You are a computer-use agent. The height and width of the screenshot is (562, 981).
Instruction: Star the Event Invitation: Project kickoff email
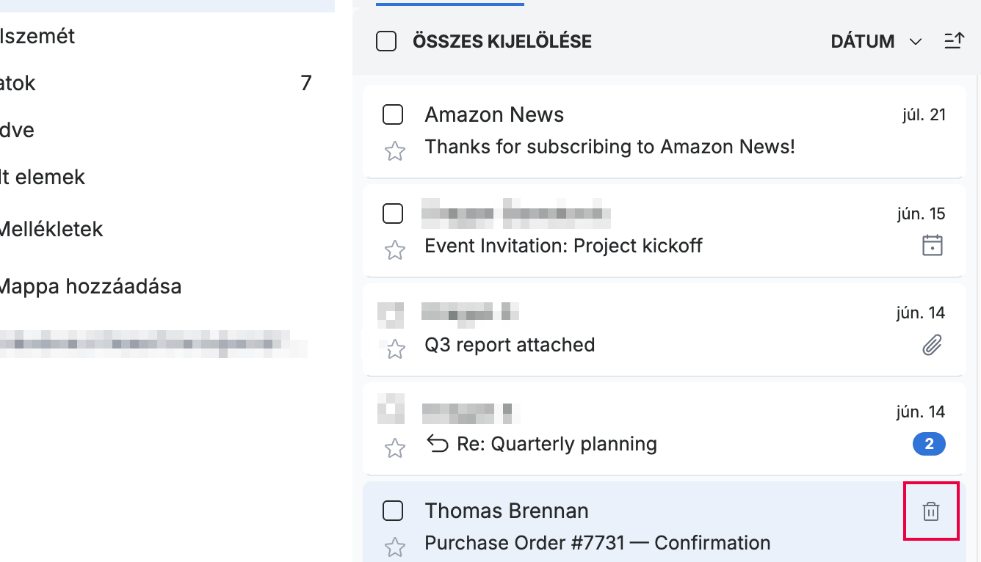(395, 250)
